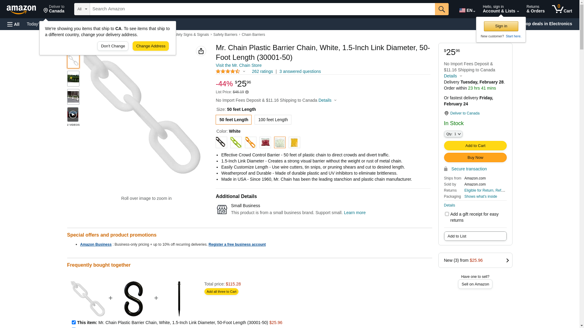Go to Amazon home via logo
The width and height of the screenshot is (584, 328).
21,9
